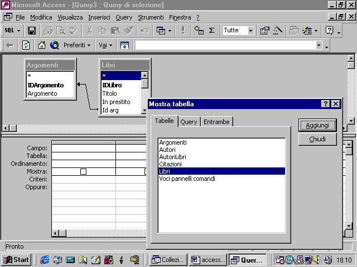Expand the New Object dropdown arrow
Viewport: 357px width, 267px height.
[x=316, y=31]
